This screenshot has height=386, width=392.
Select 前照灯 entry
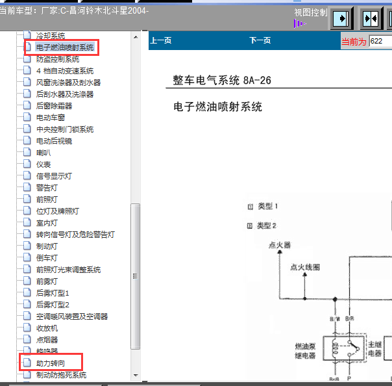47,199
